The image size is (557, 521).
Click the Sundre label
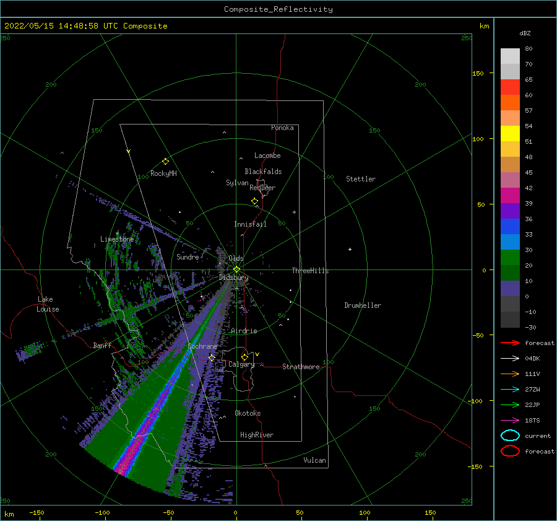[188, 256]
